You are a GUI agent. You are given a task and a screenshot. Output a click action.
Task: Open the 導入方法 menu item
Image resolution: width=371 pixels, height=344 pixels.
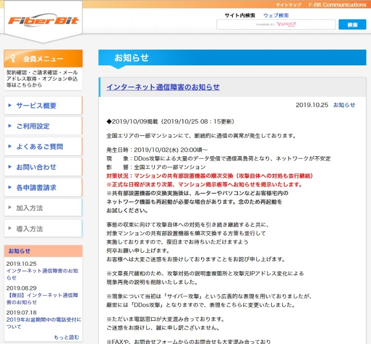[30, 229]
